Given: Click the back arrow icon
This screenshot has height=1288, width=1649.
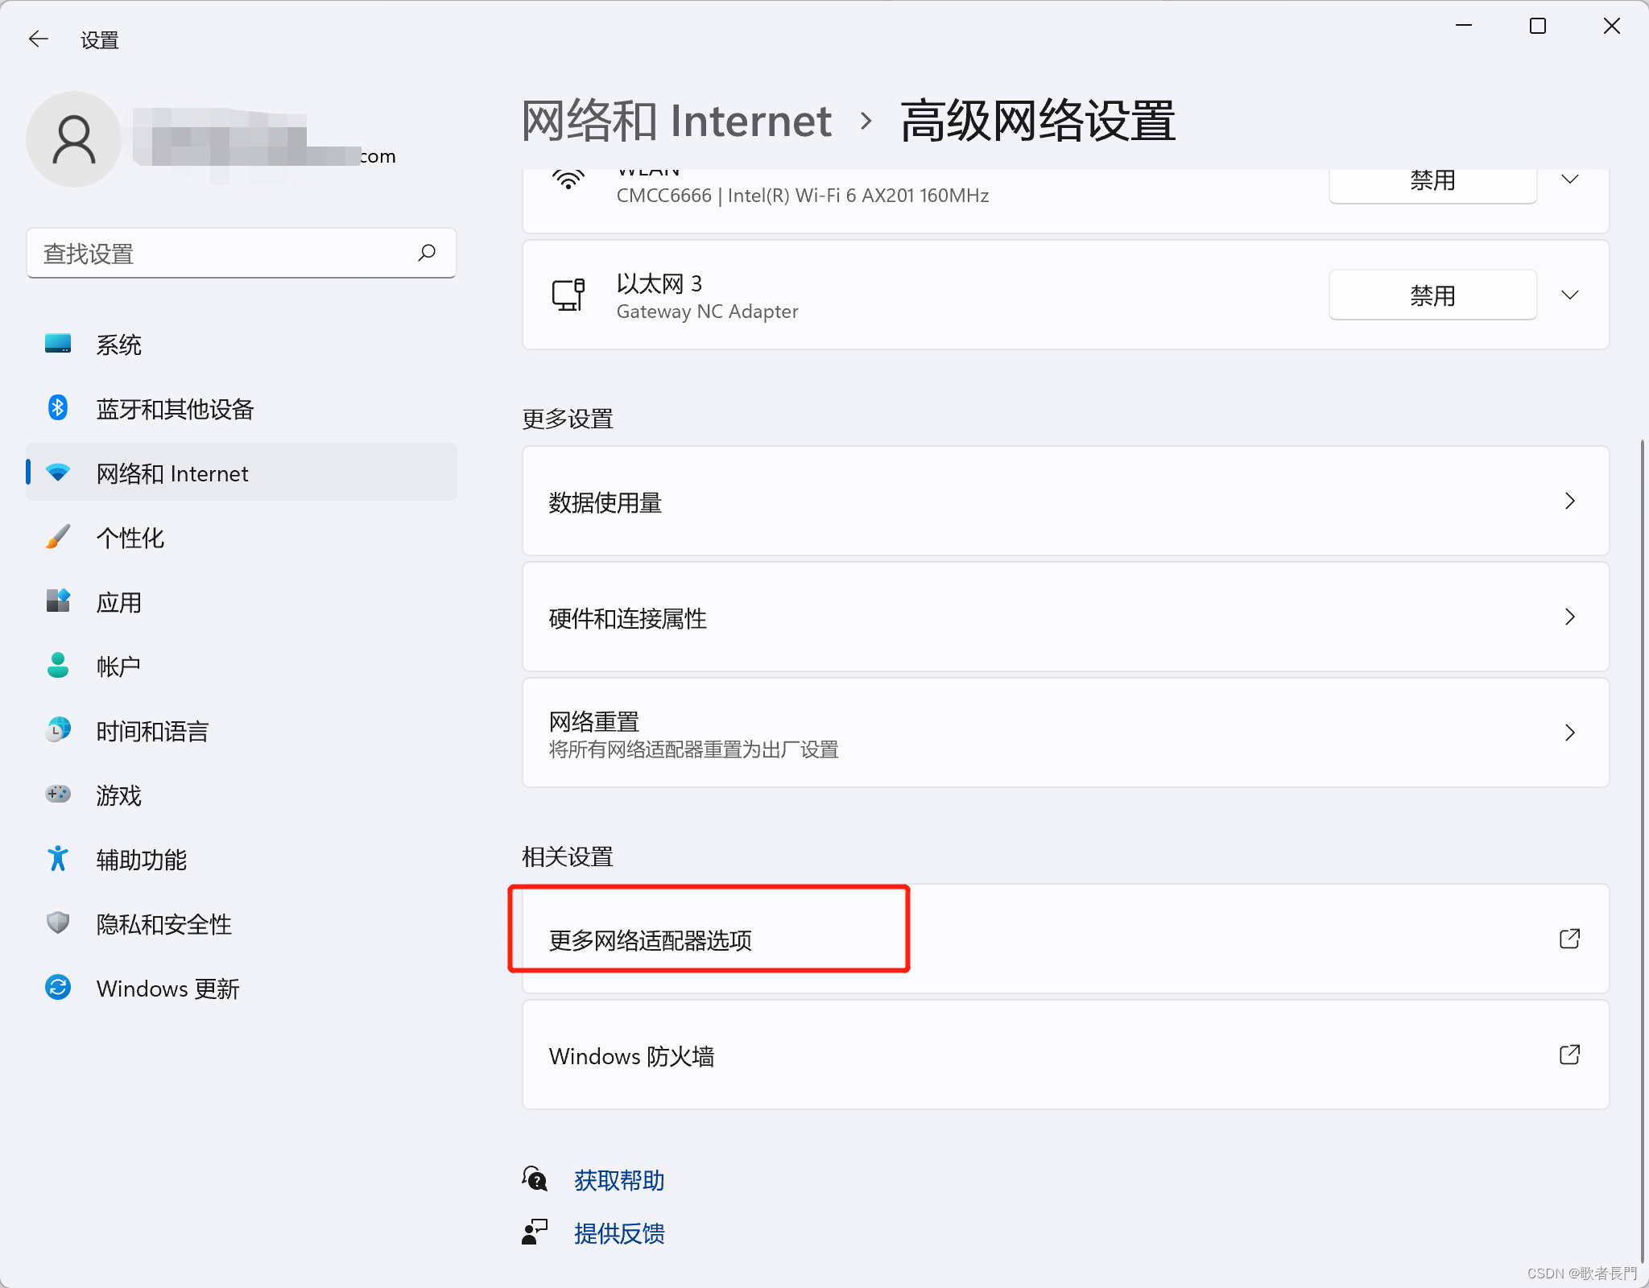Looking at the screenshot, I should pyautogui.click(x=39, y=39).
